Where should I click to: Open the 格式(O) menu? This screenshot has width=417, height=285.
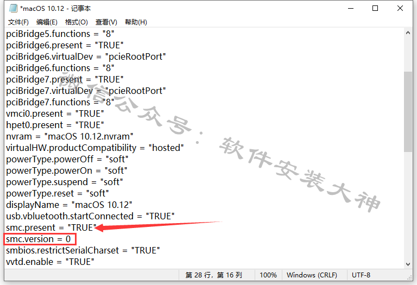click(x=77, y=22)
